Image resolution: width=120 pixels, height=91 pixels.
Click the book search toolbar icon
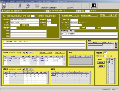(37, 6)
